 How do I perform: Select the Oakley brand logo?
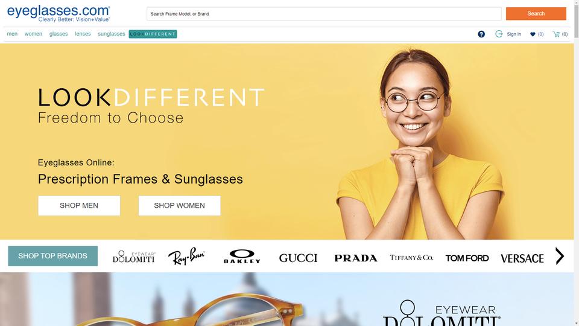242,257
